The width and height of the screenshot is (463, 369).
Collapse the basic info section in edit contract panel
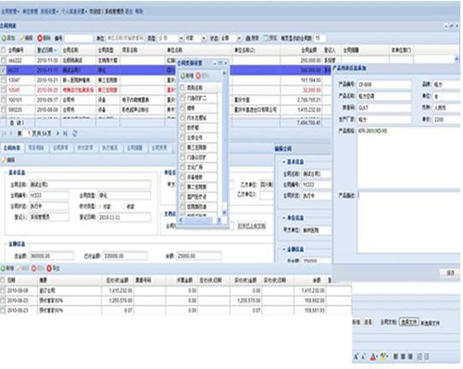[283, 162]
